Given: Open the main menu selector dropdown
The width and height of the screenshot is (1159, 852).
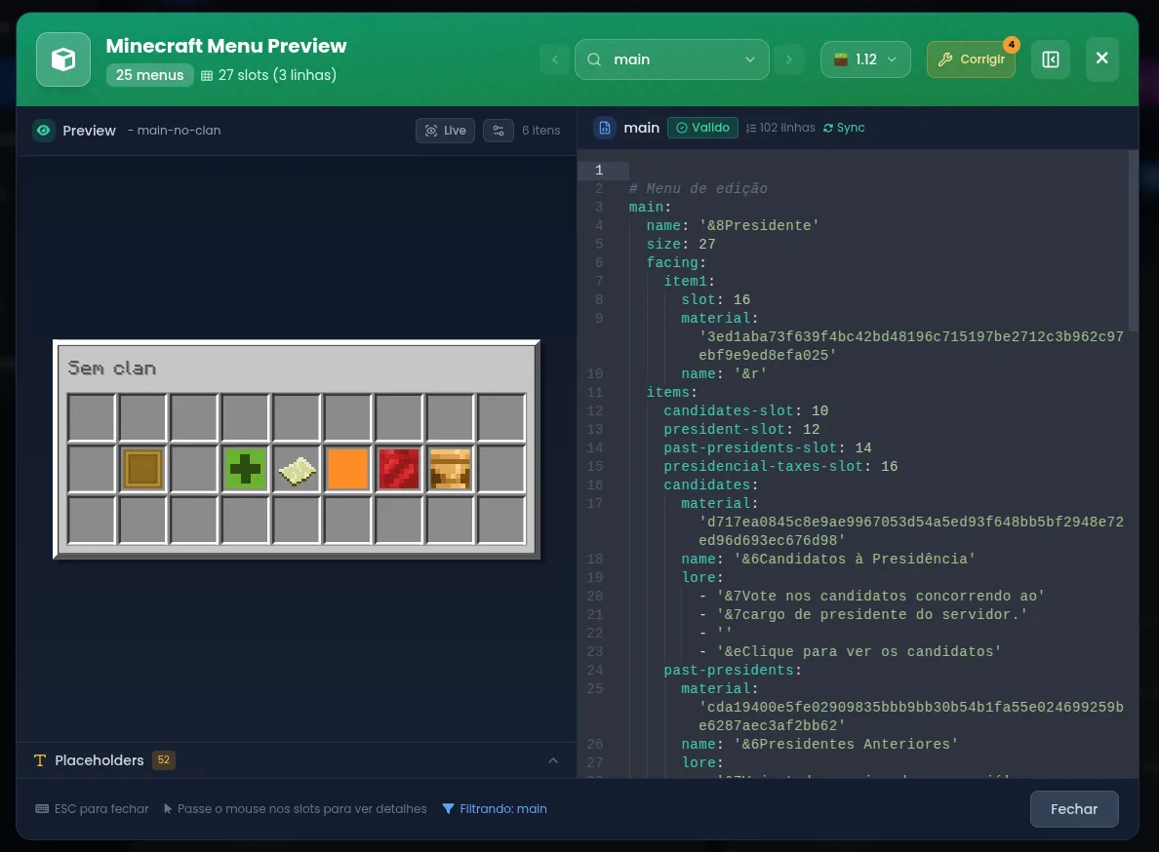Looking at the screenshot, I should (x=672, y=59).
